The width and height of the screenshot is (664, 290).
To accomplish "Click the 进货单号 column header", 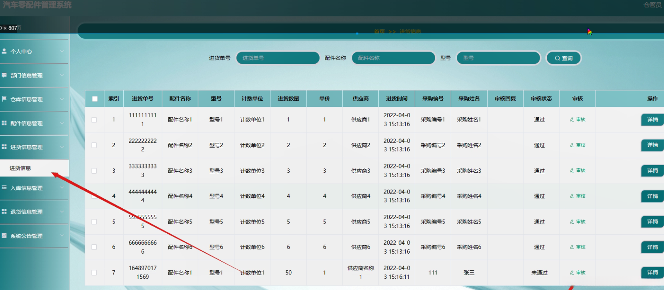I will pos(143,98).
